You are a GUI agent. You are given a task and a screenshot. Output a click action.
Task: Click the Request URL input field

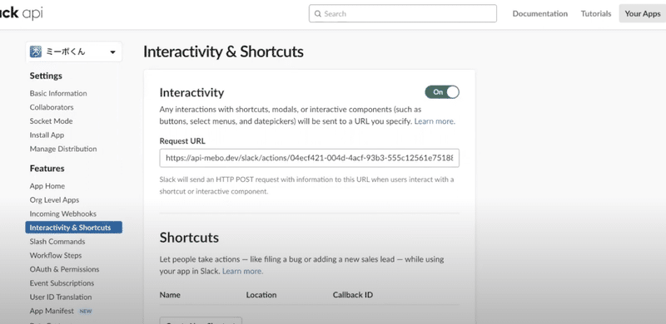(309, 158)
